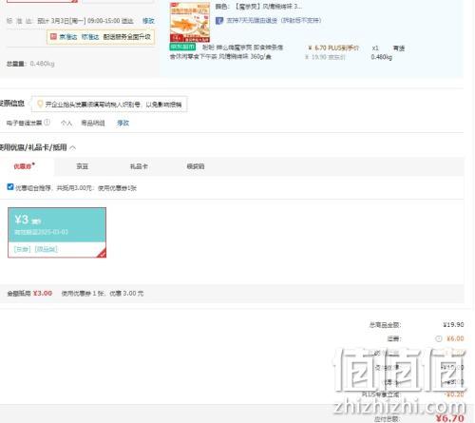Switch to the 礼品卡 tab

139,166
